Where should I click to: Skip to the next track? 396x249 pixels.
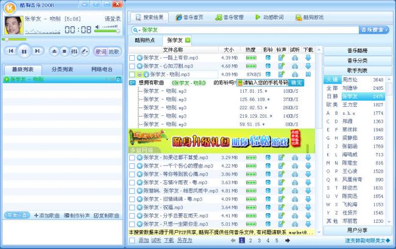37,51
